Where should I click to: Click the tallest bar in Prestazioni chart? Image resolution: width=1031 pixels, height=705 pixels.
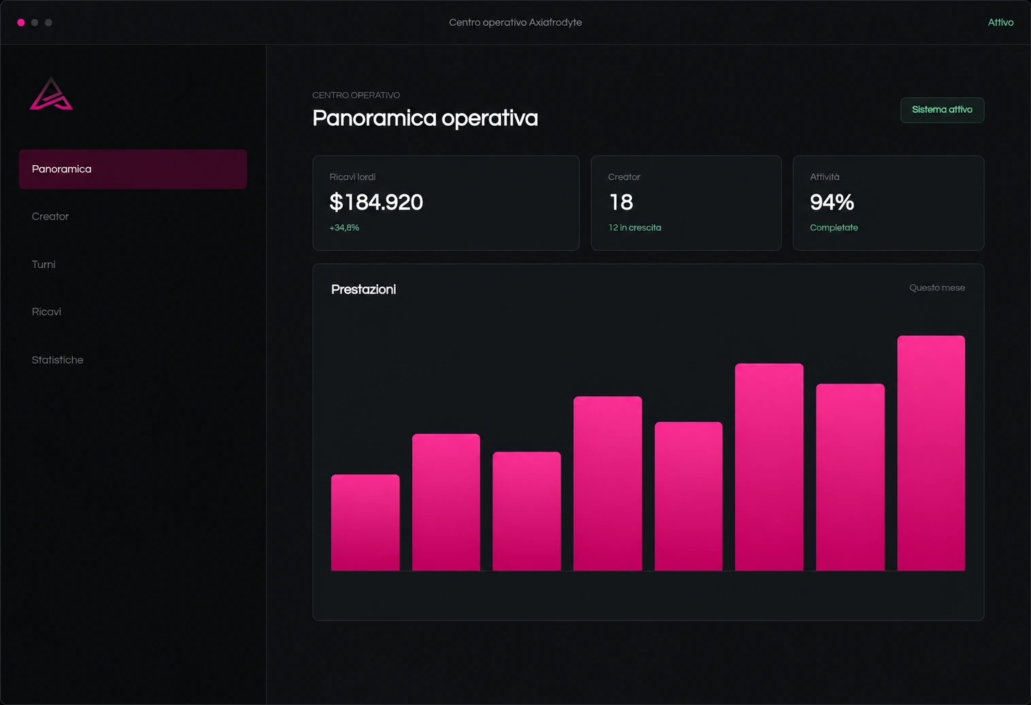point(931,453)
